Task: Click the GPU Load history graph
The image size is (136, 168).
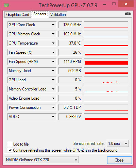Action: click(x=106, y=80)
